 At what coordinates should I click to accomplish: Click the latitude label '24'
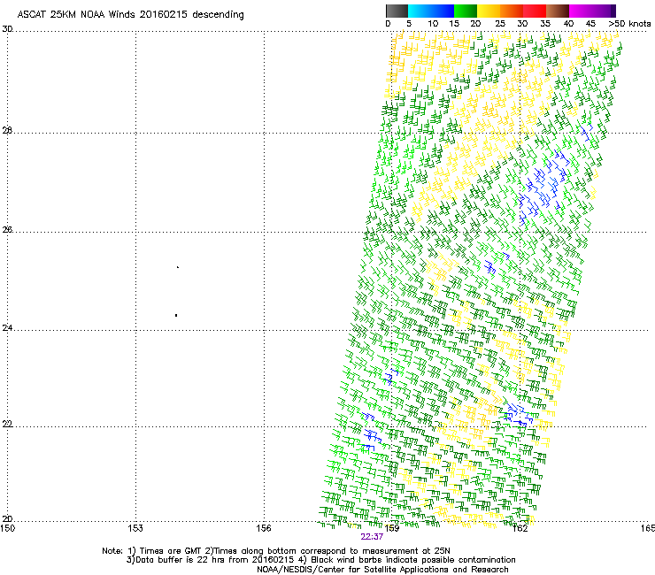pos(7,328)
